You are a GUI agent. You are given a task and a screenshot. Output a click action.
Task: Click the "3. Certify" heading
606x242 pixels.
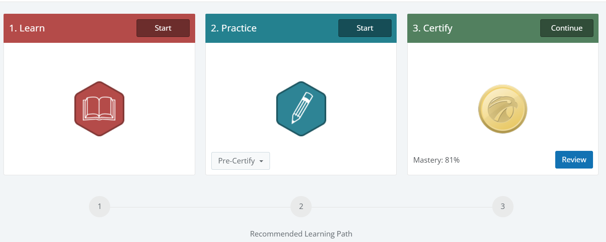click(432, 28)
